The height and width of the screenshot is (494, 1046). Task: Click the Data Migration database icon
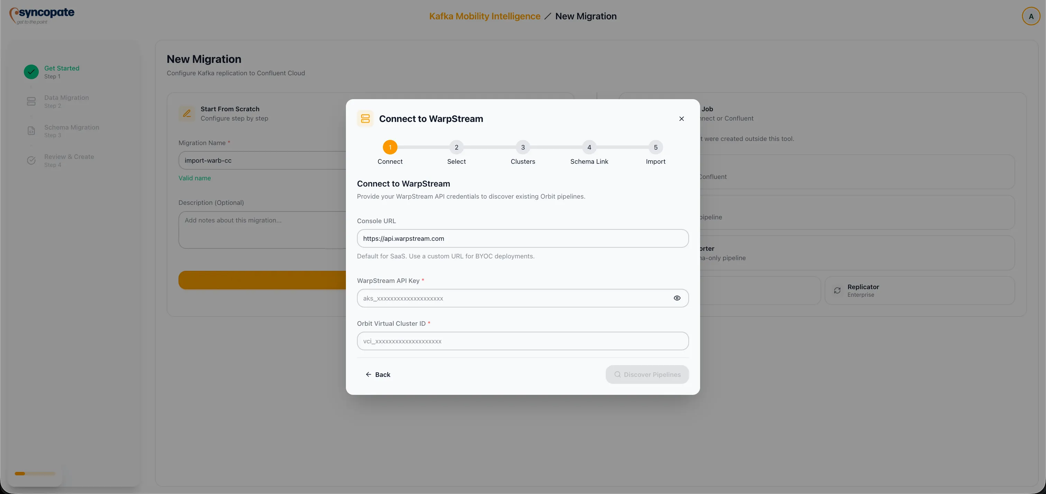click(x=31, y=102)
